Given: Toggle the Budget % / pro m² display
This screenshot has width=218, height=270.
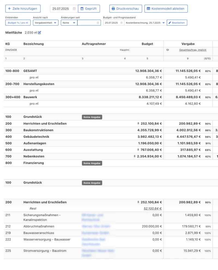Looking at the screenshot, I should (x=18, y=23).
